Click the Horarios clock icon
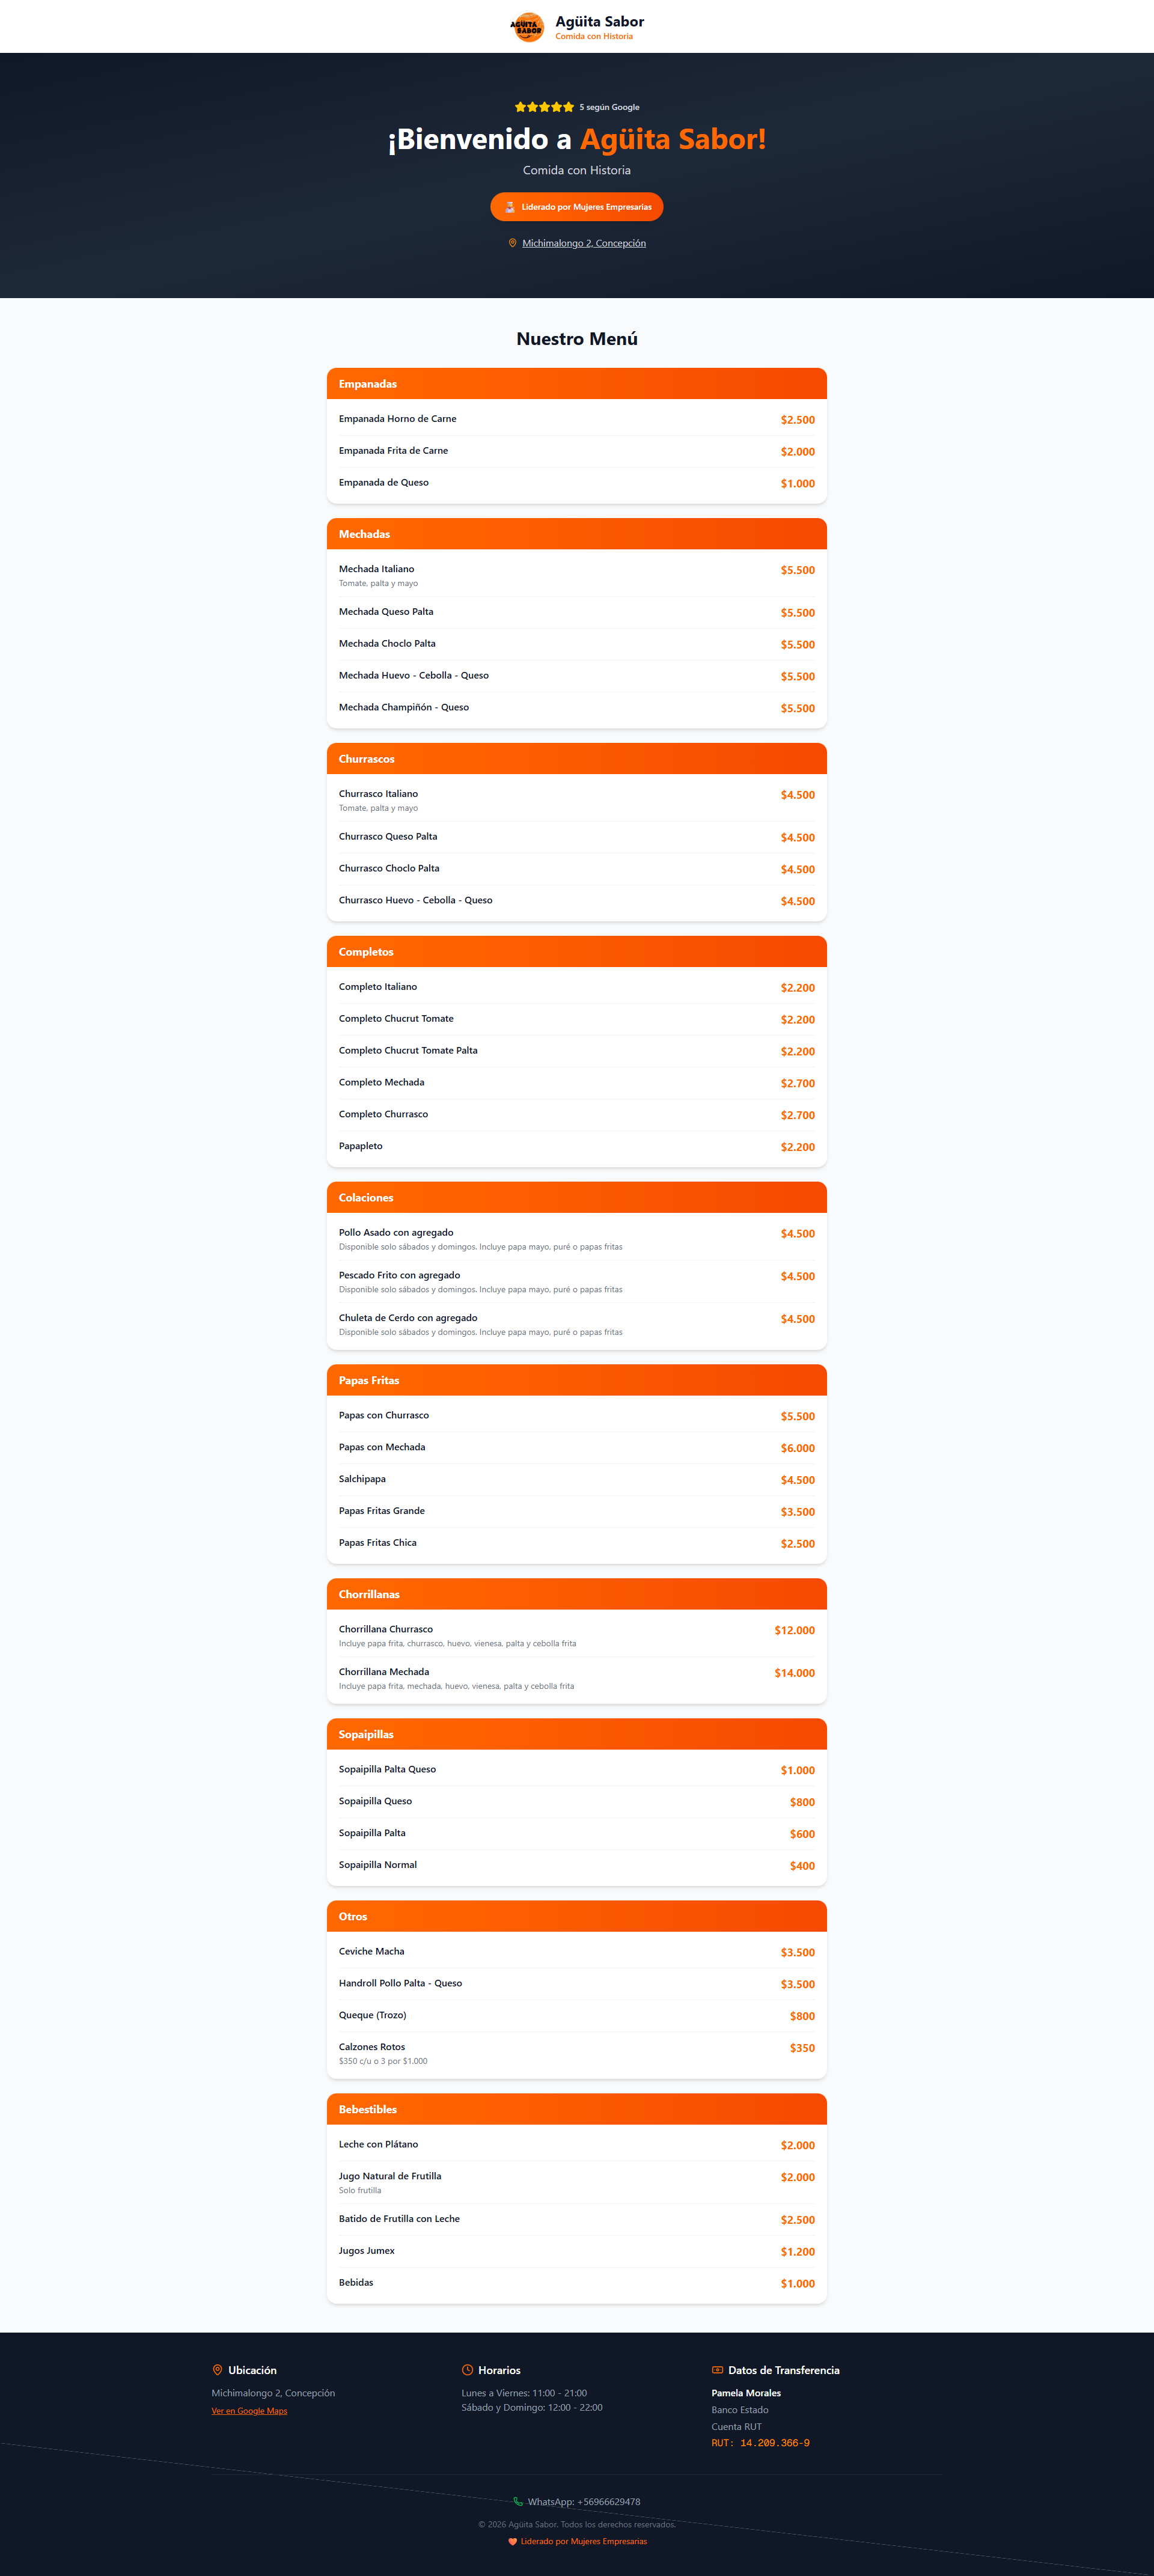Viewport: 1154px width, 2576px height. tap(467, 2370)
